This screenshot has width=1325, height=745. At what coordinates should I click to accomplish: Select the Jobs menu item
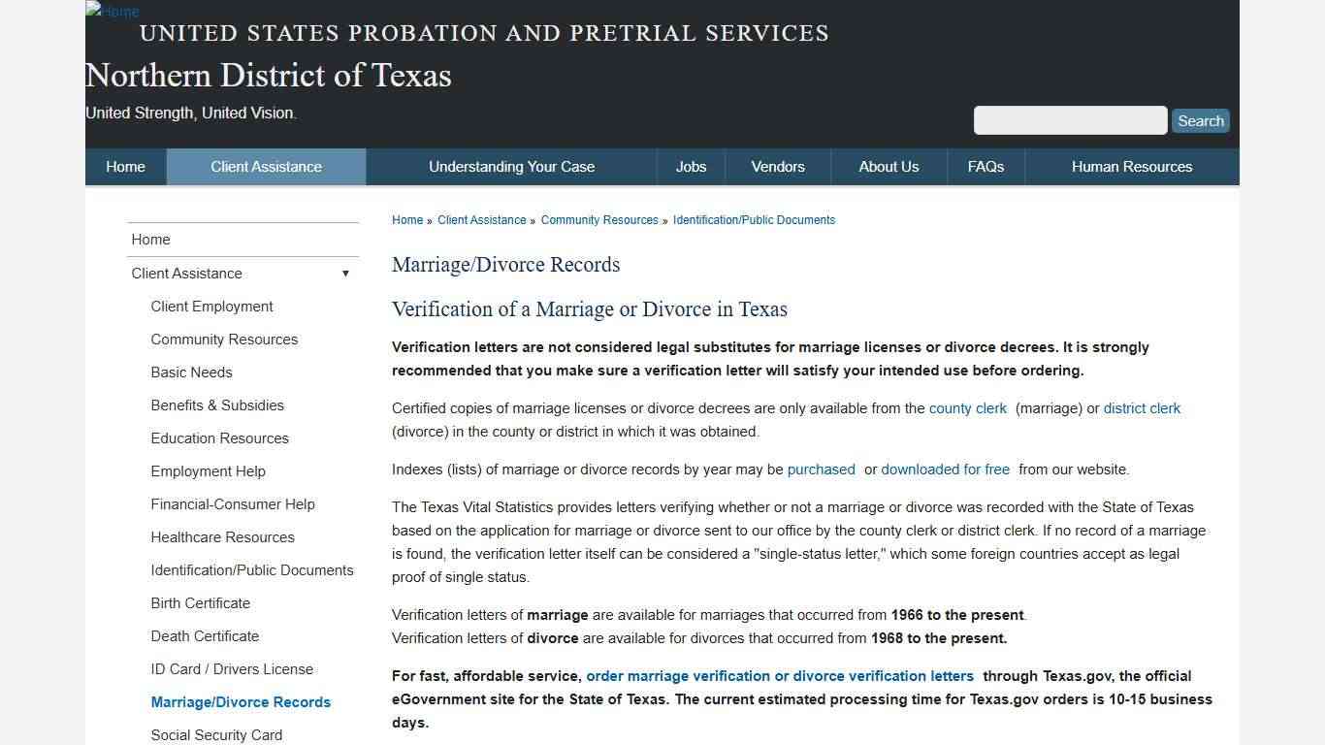click(691, 166)
